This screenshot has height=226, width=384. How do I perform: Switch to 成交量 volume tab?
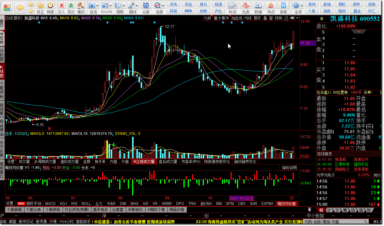pos(24,161)
